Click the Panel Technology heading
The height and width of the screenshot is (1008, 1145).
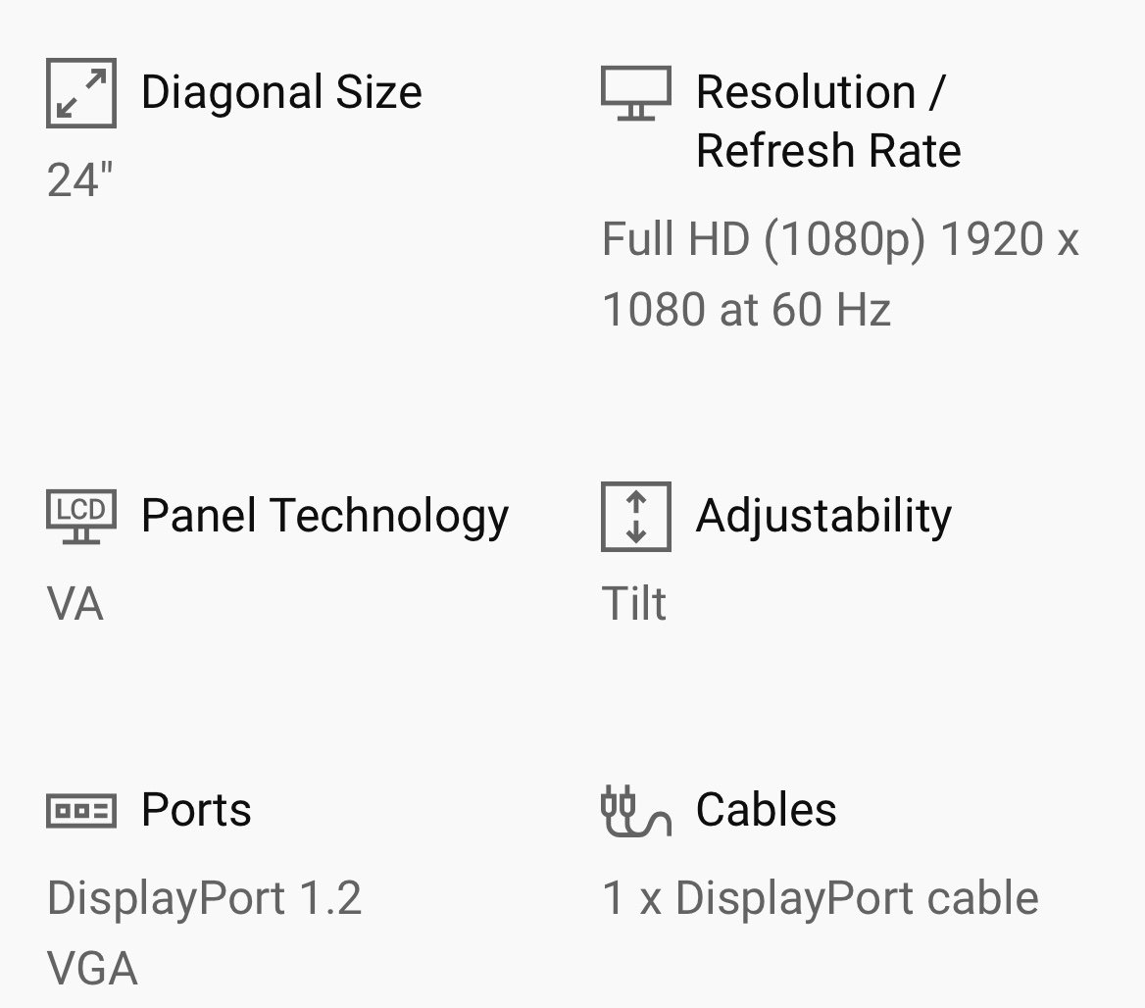pos(324,517)
